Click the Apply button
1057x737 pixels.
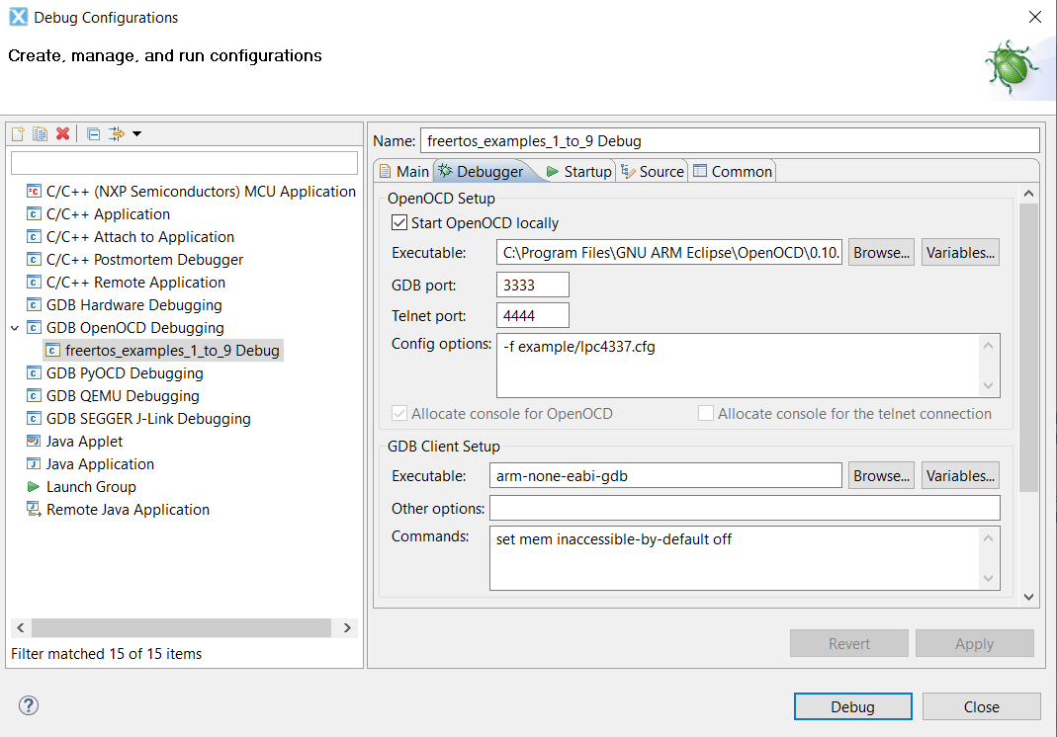(x=975, y=643)
